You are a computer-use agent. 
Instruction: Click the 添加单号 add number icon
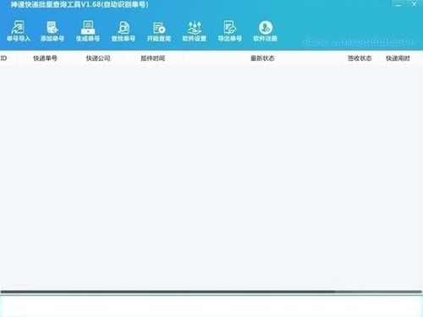(52, 31)
